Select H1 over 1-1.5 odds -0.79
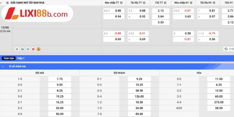This screenshot has height=117, width=234. [208, 33]
